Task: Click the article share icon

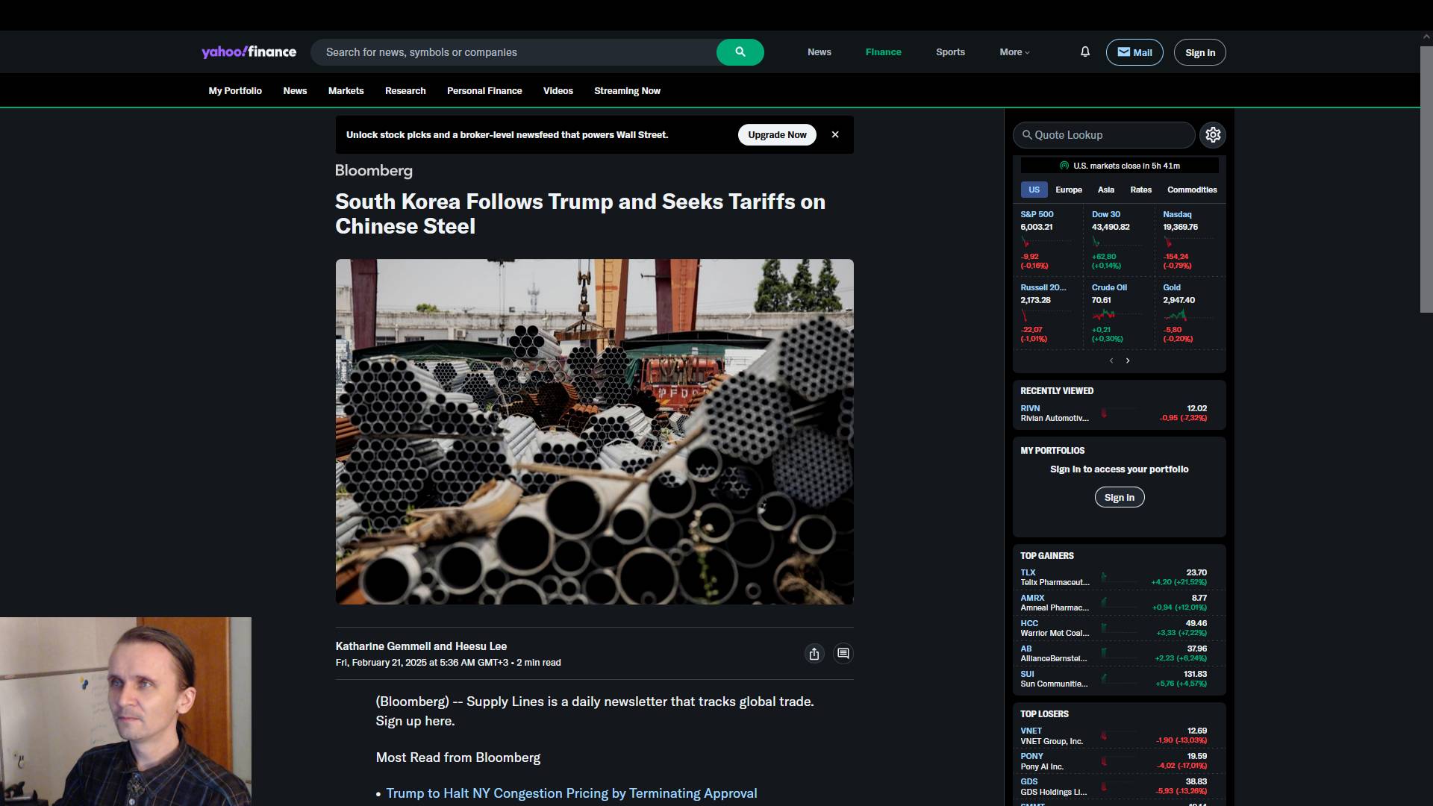Action: tap(814, 654)
